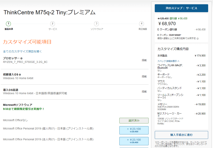
Task: Add Office Personal 2019 個人向け option
Action: [x=134, y=130]
